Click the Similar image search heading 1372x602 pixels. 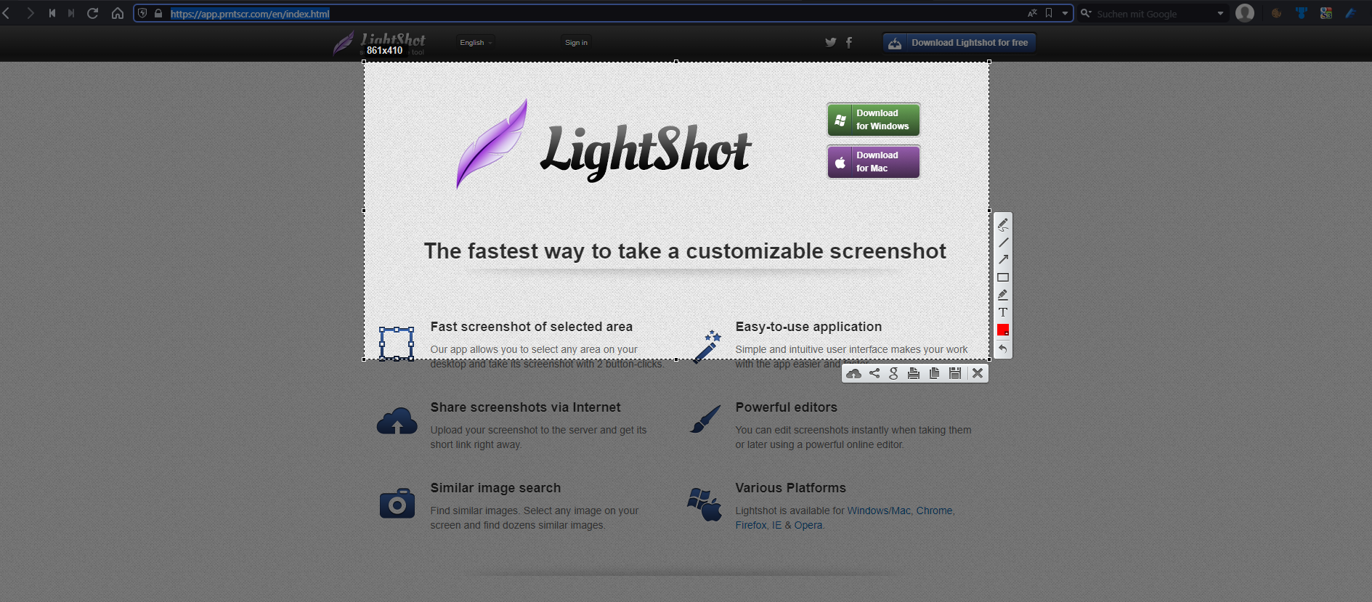(495, 488)
